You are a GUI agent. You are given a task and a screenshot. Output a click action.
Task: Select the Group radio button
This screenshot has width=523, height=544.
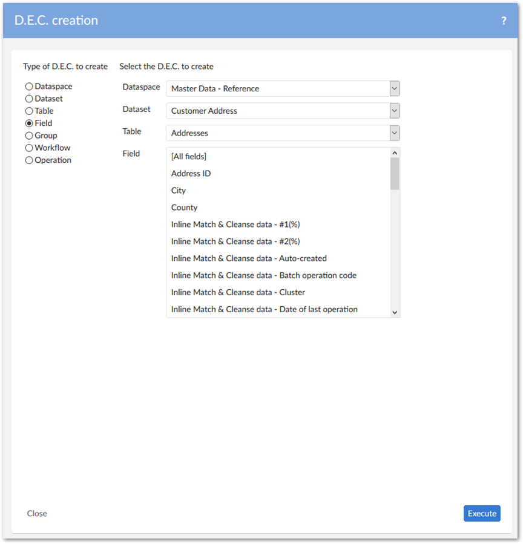click(29, 136)
